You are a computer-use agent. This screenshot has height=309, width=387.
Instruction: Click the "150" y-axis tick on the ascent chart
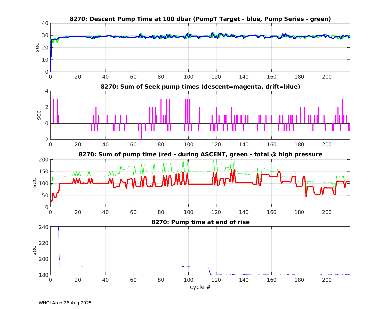[x=44, y=171]
